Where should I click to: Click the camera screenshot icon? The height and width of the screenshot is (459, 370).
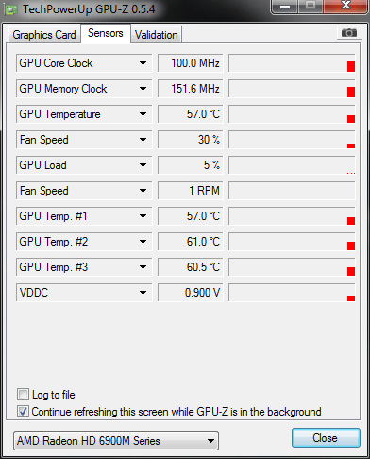(x=349, y=33)
